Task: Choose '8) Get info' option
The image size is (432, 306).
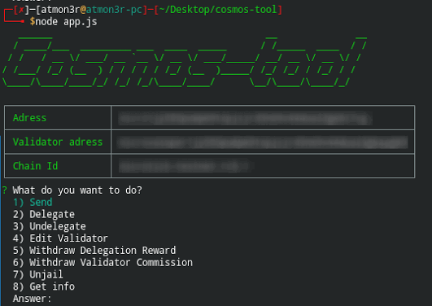Action: 44,286
